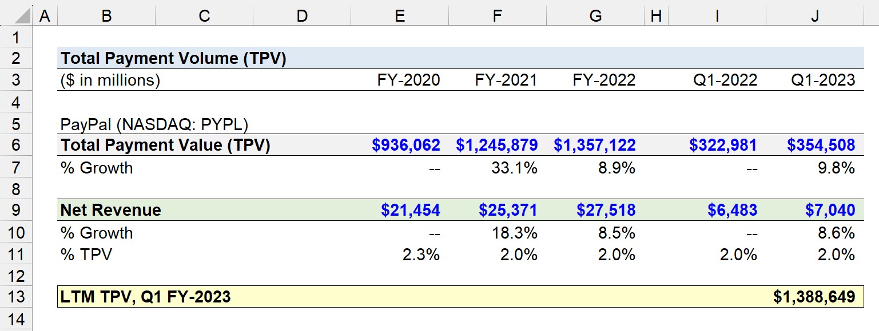
Task: Select the "Net Revenue" row label
Action: 111,210
